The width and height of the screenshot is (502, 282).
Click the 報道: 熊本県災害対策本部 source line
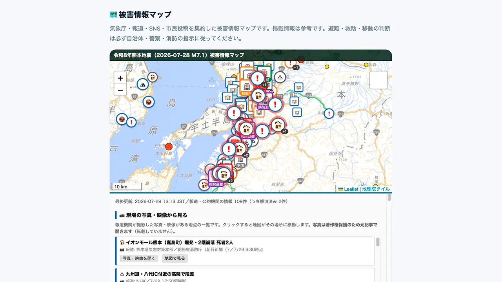coord(191,249)
